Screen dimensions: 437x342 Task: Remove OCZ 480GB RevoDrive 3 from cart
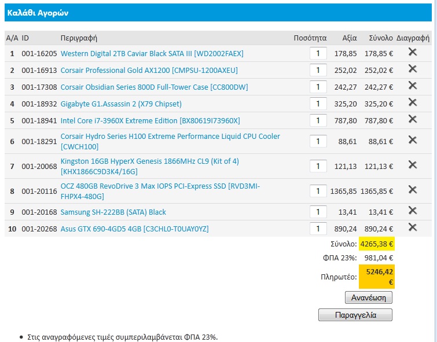click(413, 190)
